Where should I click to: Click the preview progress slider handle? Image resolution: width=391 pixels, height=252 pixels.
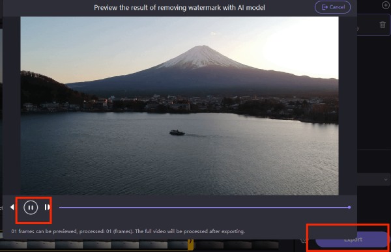coord(349,207)
